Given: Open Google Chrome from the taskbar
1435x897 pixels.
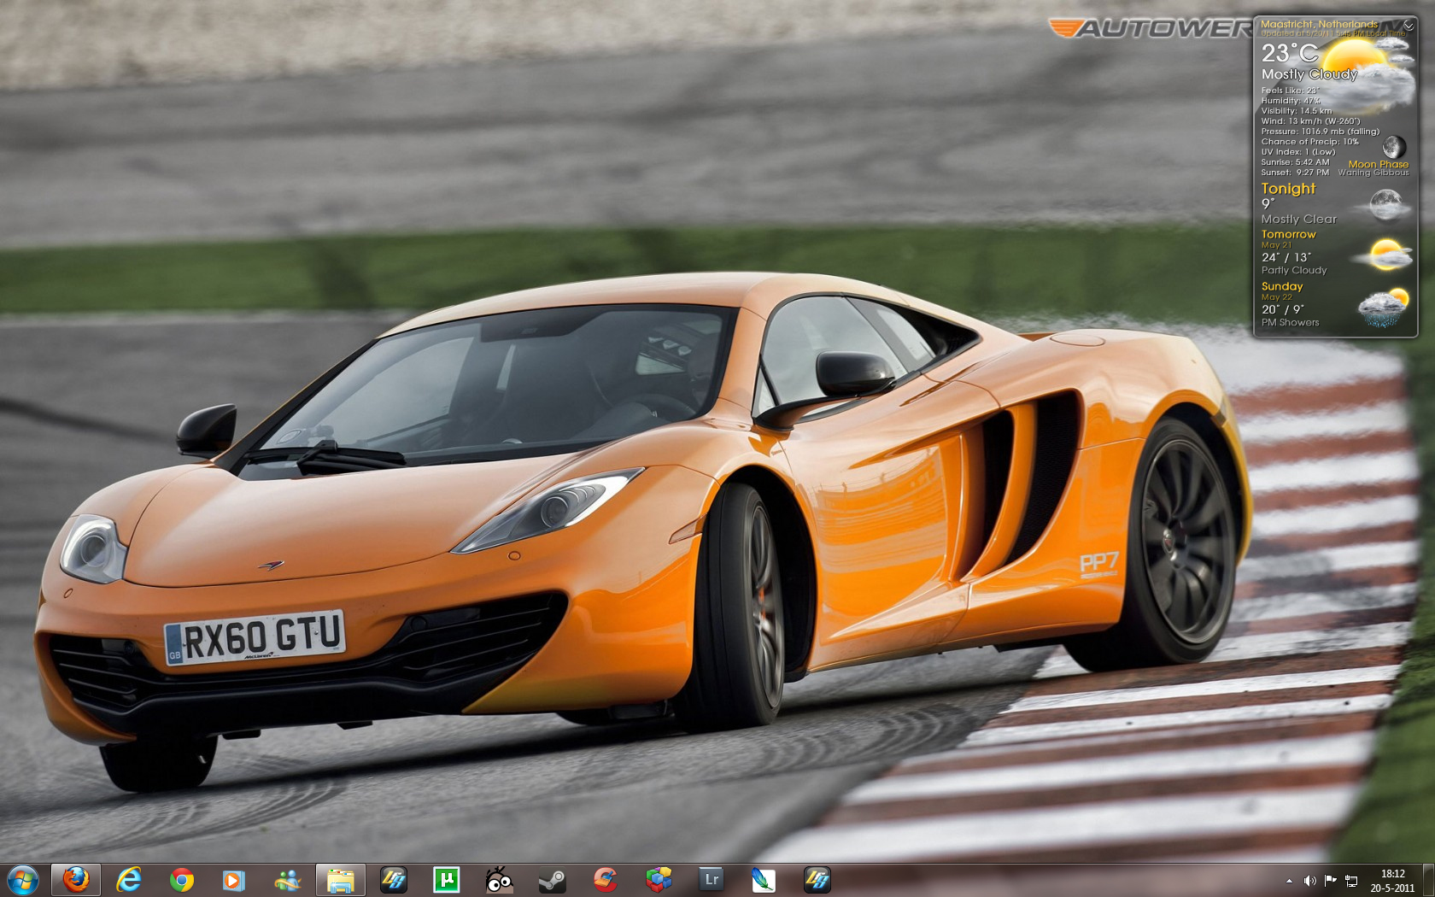Looking at the screenshot, I should coord(182,879).
